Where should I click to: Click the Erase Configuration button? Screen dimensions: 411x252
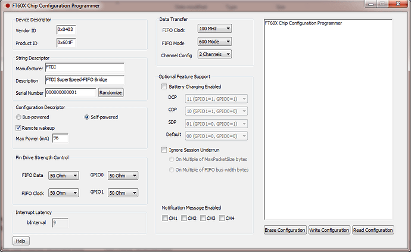point(285,230)
